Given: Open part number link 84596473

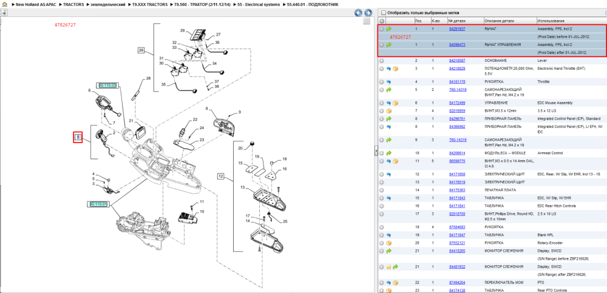Looking at the screenshot, I should (x=457, y=45).
